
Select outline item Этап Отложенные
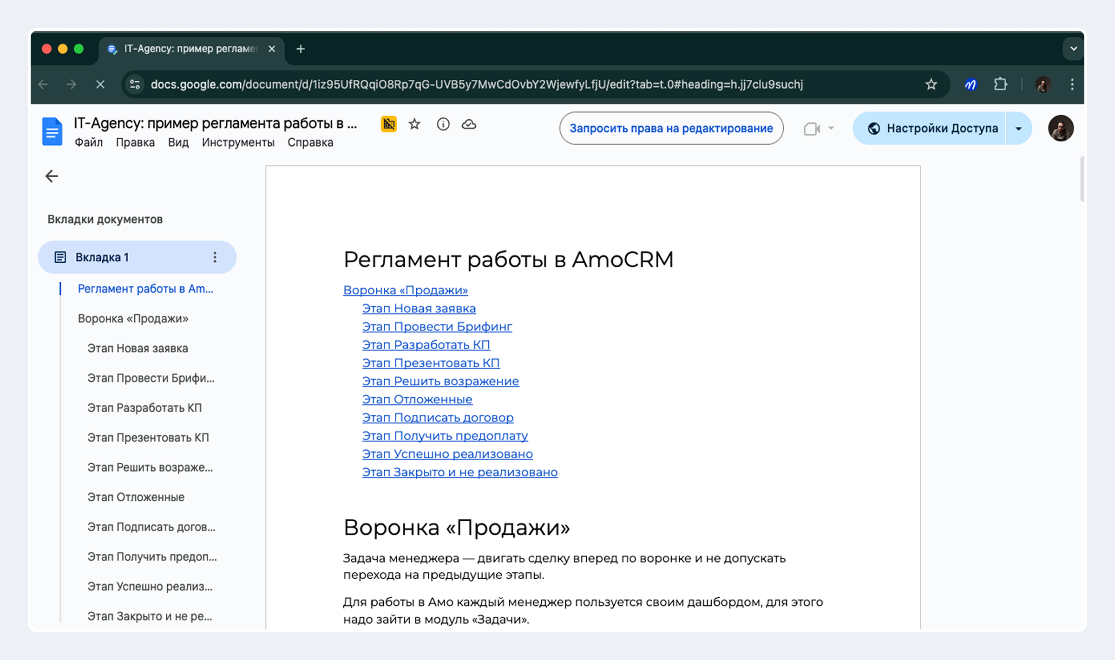[136, 497]
